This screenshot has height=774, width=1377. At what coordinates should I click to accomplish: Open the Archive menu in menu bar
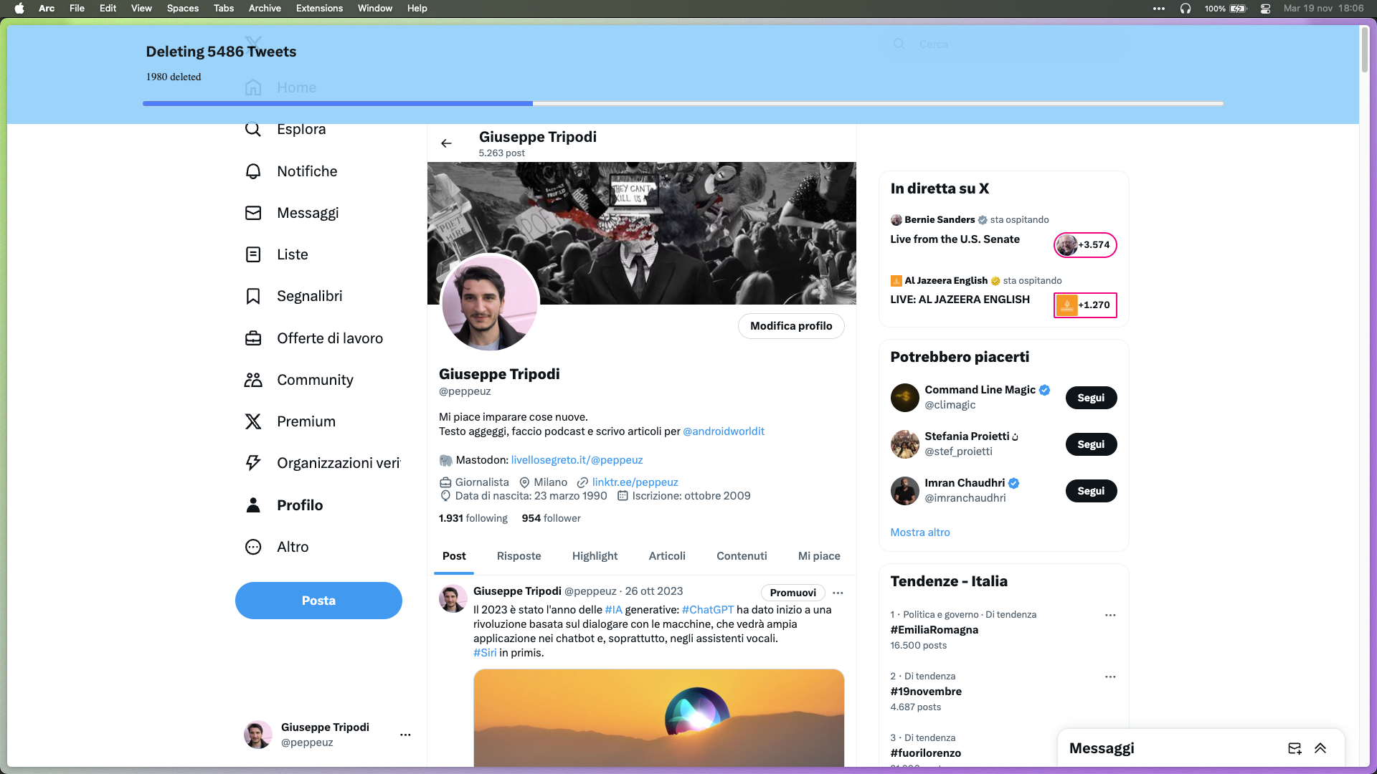point(265,9)
